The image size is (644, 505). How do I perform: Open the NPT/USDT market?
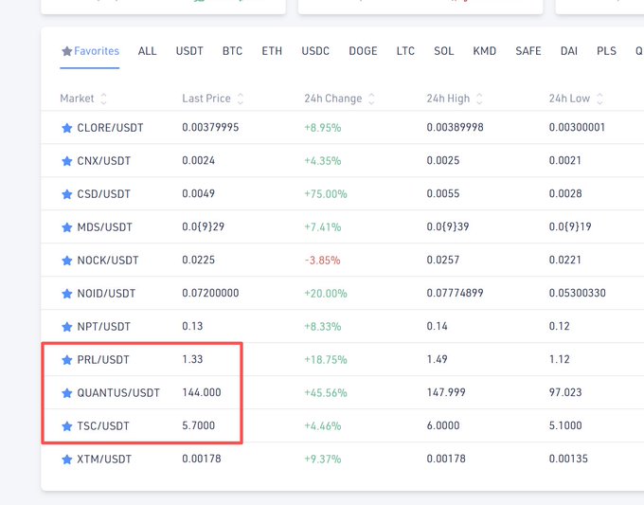[104, 327]
